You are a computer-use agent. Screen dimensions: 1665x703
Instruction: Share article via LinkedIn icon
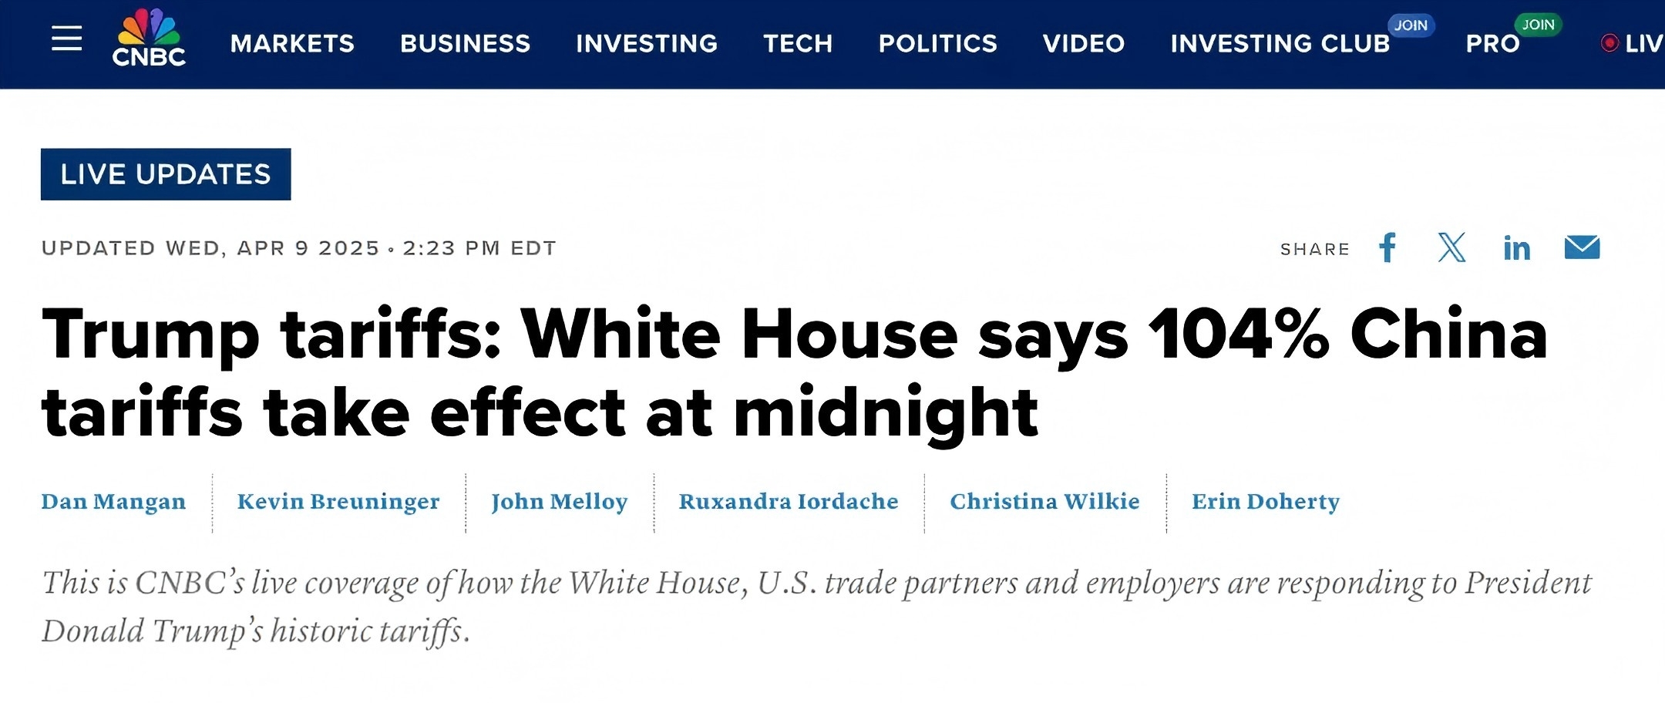[1516, 248]
